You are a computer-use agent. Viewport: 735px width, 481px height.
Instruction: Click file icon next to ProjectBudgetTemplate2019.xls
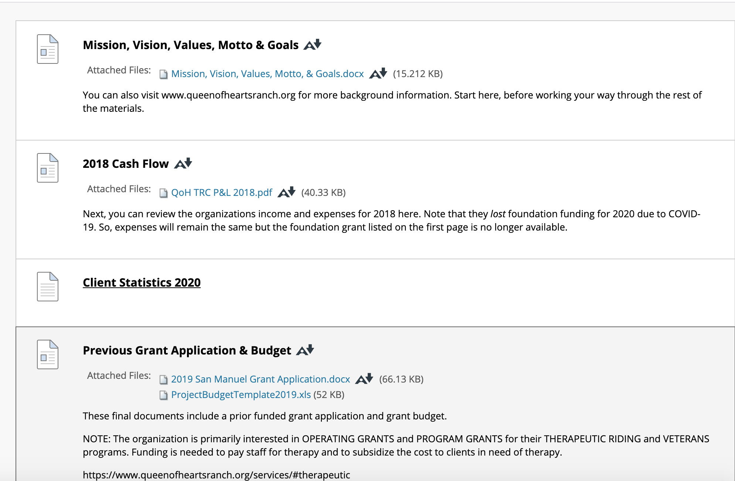tap(163, 395)
